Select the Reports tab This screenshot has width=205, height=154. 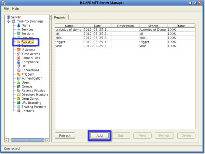pos(60,17)
